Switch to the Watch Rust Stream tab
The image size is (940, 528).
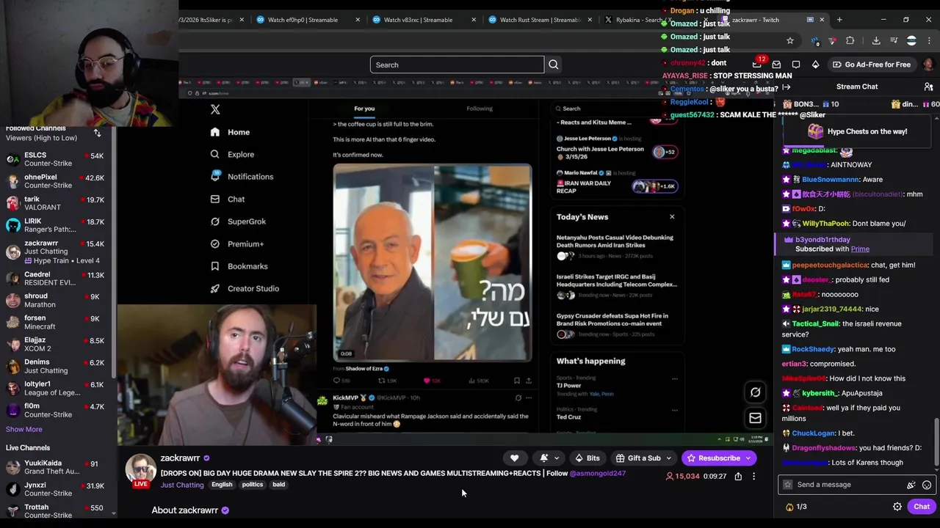pyautogui.click(x=540, y=20)
